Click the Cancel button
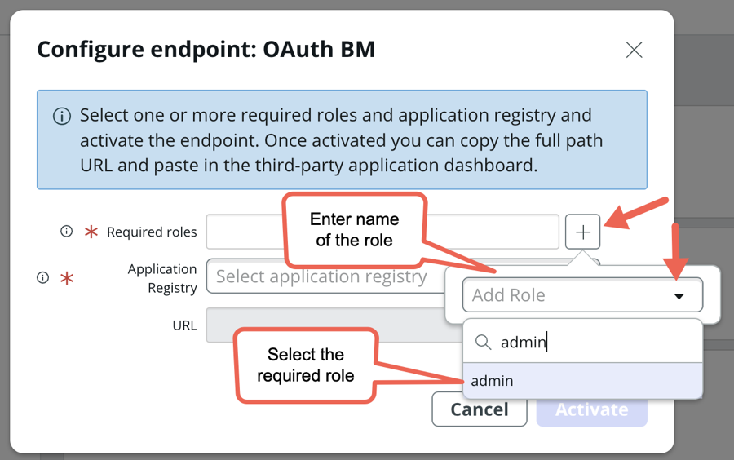Screen dimensions: 734x460 point(480,409)
